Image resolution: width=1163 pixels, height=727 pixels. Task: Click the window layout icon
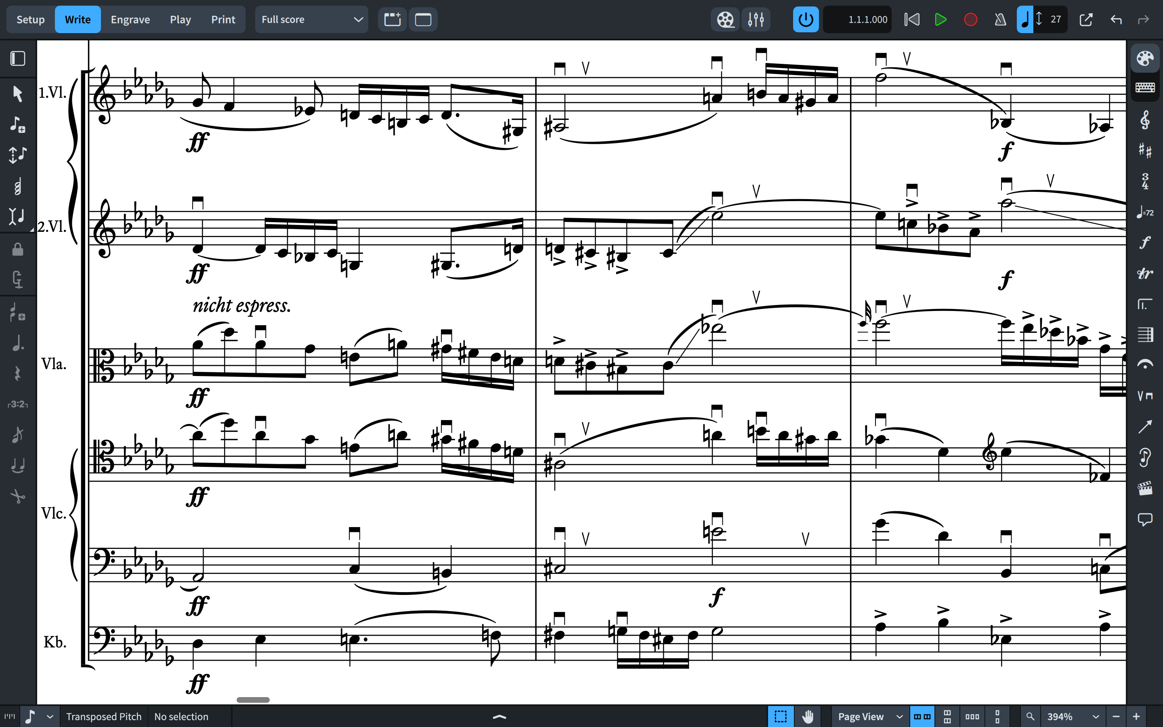423,20
